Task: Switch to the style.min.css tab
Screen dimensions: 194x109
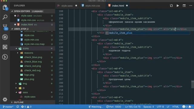Action: [92, 6]
